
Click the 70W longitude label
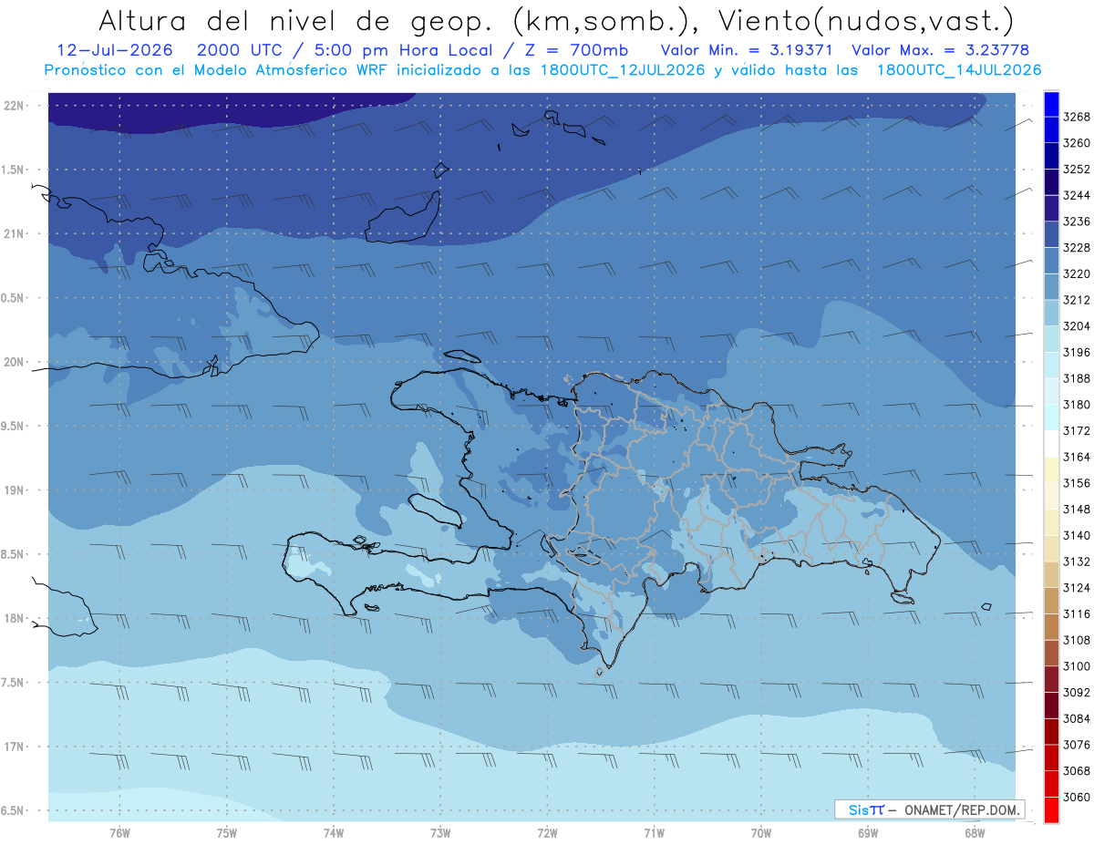click(x=761, y=832)
